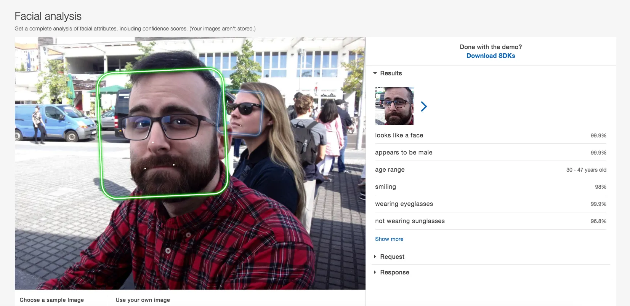Select the cropped face thumbnail in Results

(394, 106)
